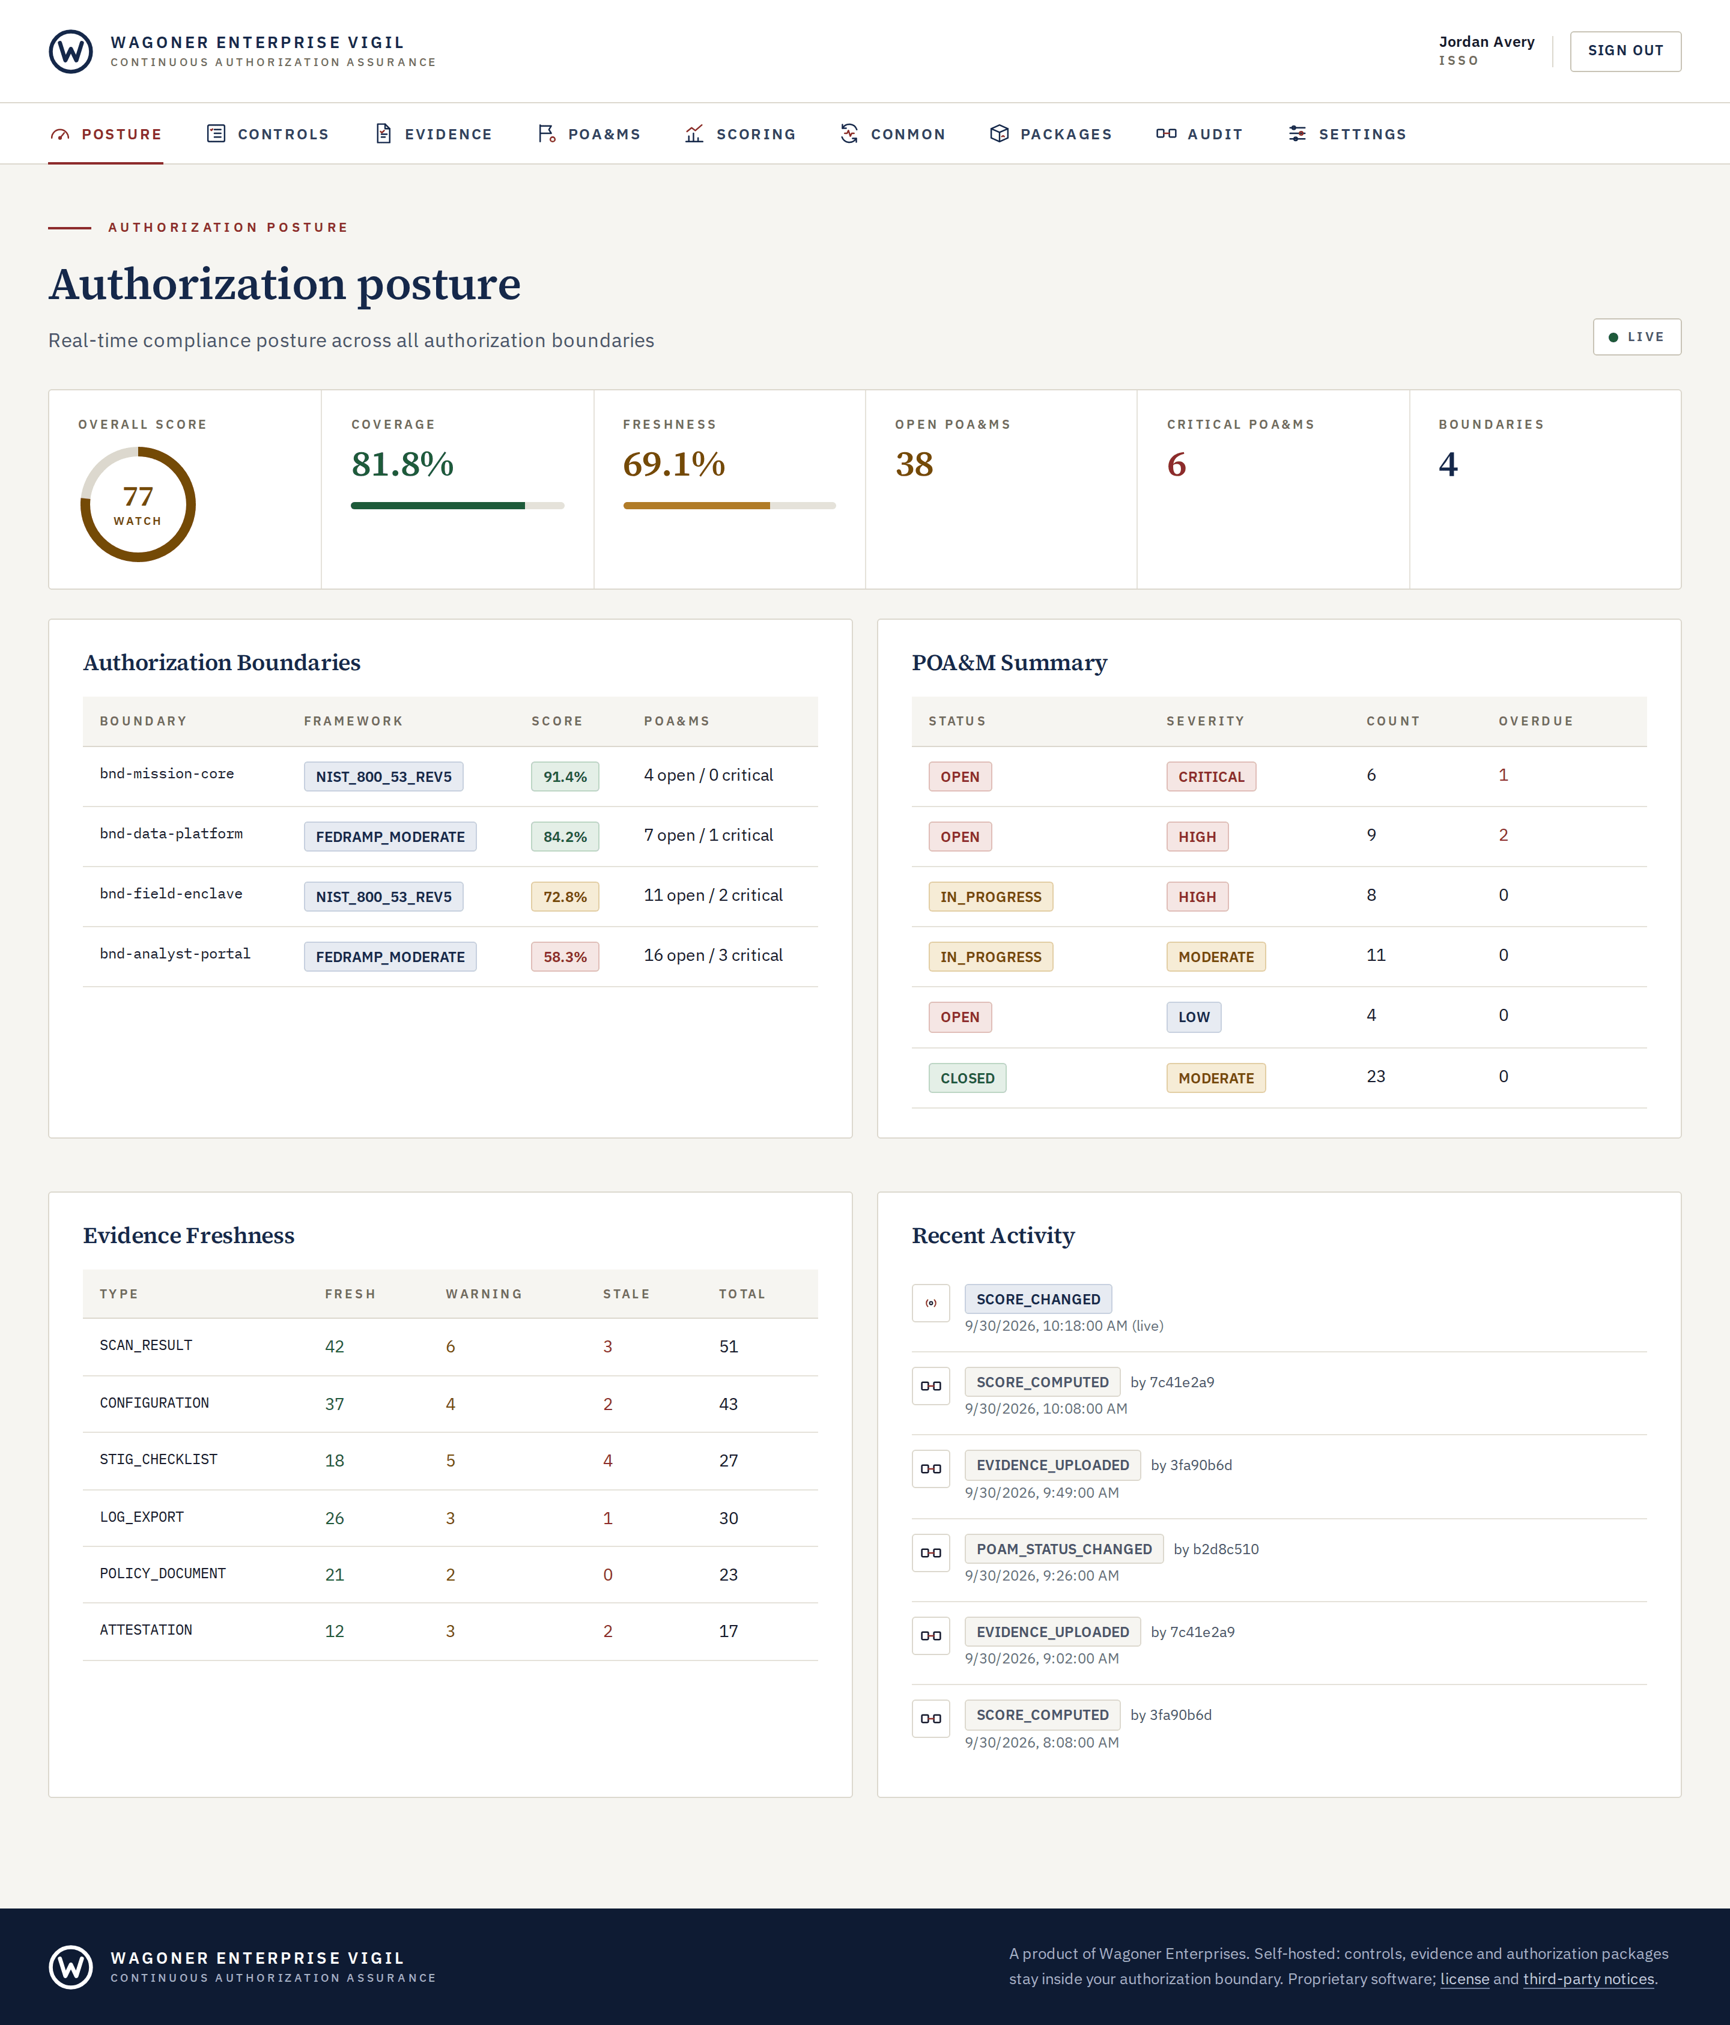Select the STIG_CHECKLIST evidence type row
Viewport: 1730px width, 2025px height.
coord(449,1461)
